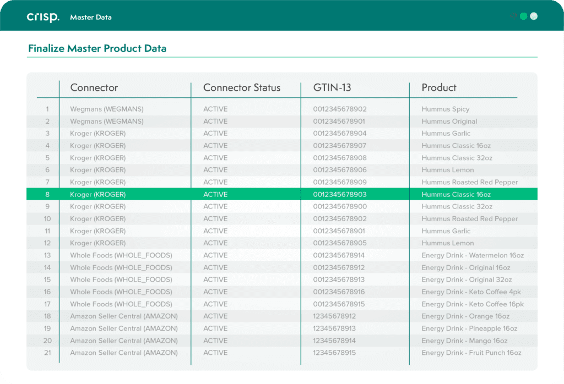Select Energy Drink - Keto Coffee 16pk product
564x384 pixels.
coord(473,304)
